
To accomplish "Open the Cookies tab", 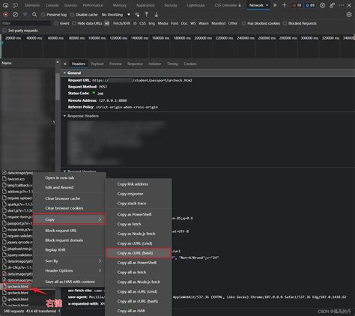I will click(x=190, y=64).
